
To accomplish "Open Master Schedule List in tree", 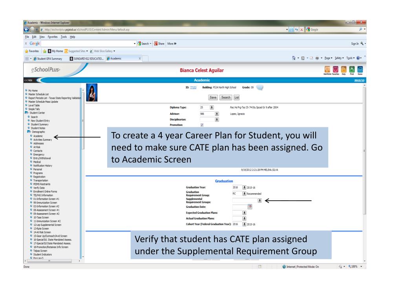I will pyautogui.click(x=38, y=94).
